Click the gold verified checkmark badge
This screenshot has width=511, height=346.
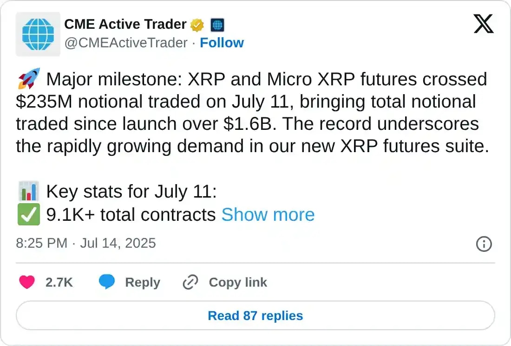(197, 24)
